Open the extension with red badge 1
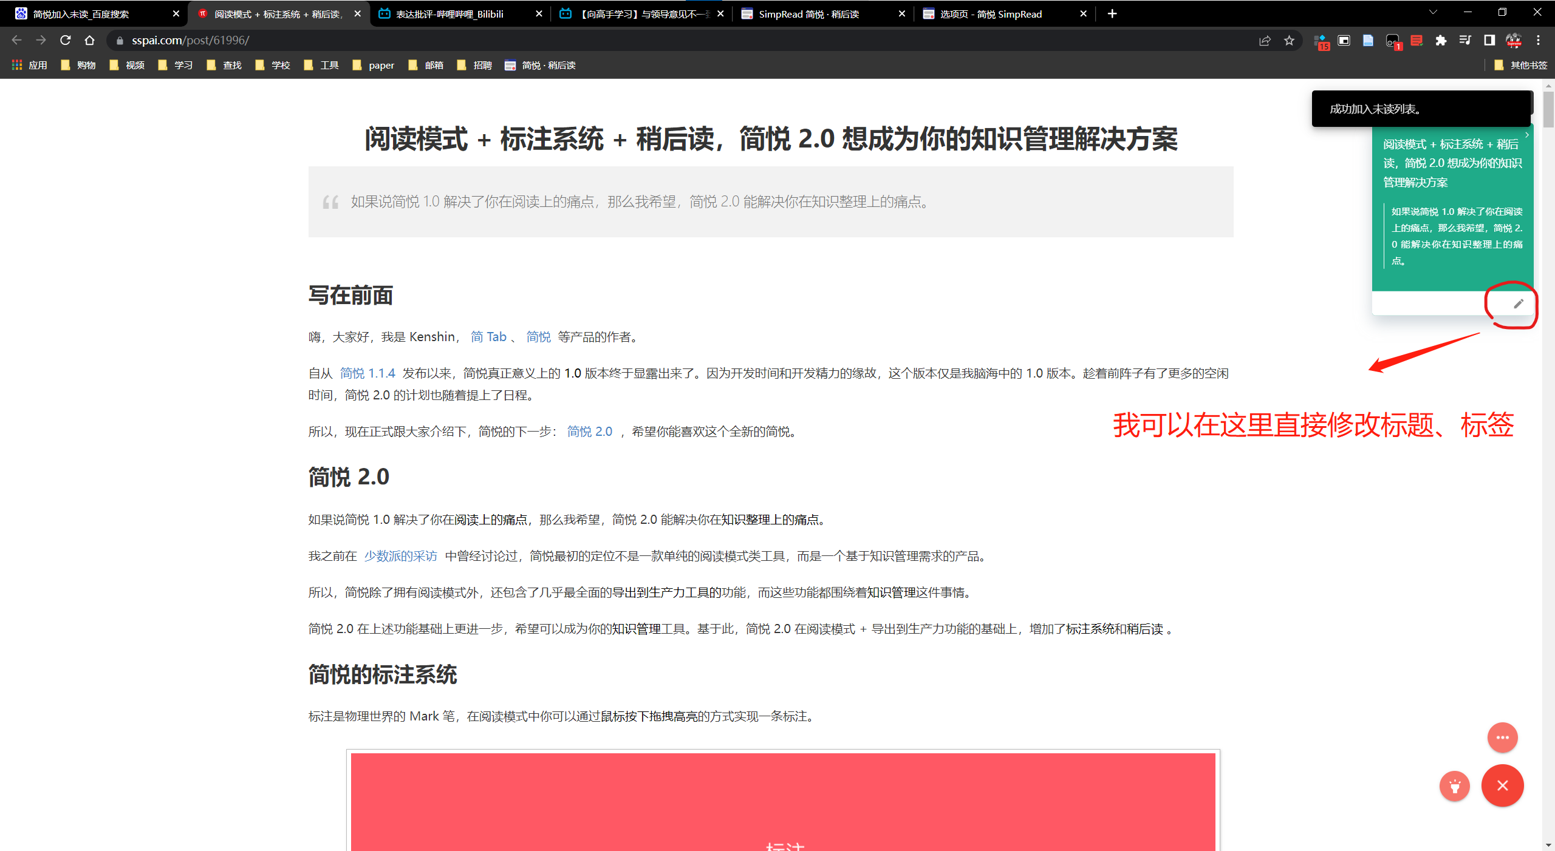Viewport: 1555px width, 851px height. pos(1393,41)
